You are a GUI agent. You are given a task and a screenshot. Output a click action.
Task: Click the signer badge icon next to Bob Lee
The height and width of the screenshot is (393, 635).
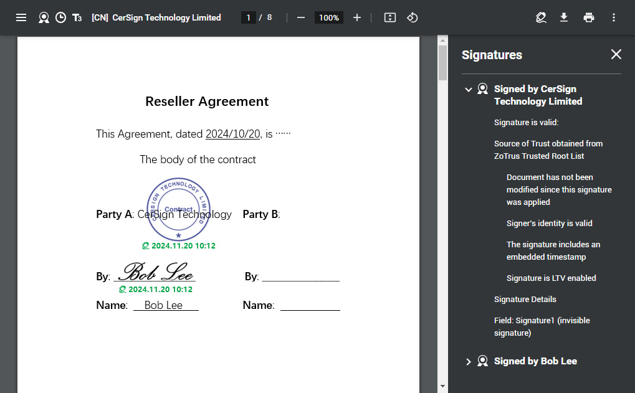tap(482, 361)
